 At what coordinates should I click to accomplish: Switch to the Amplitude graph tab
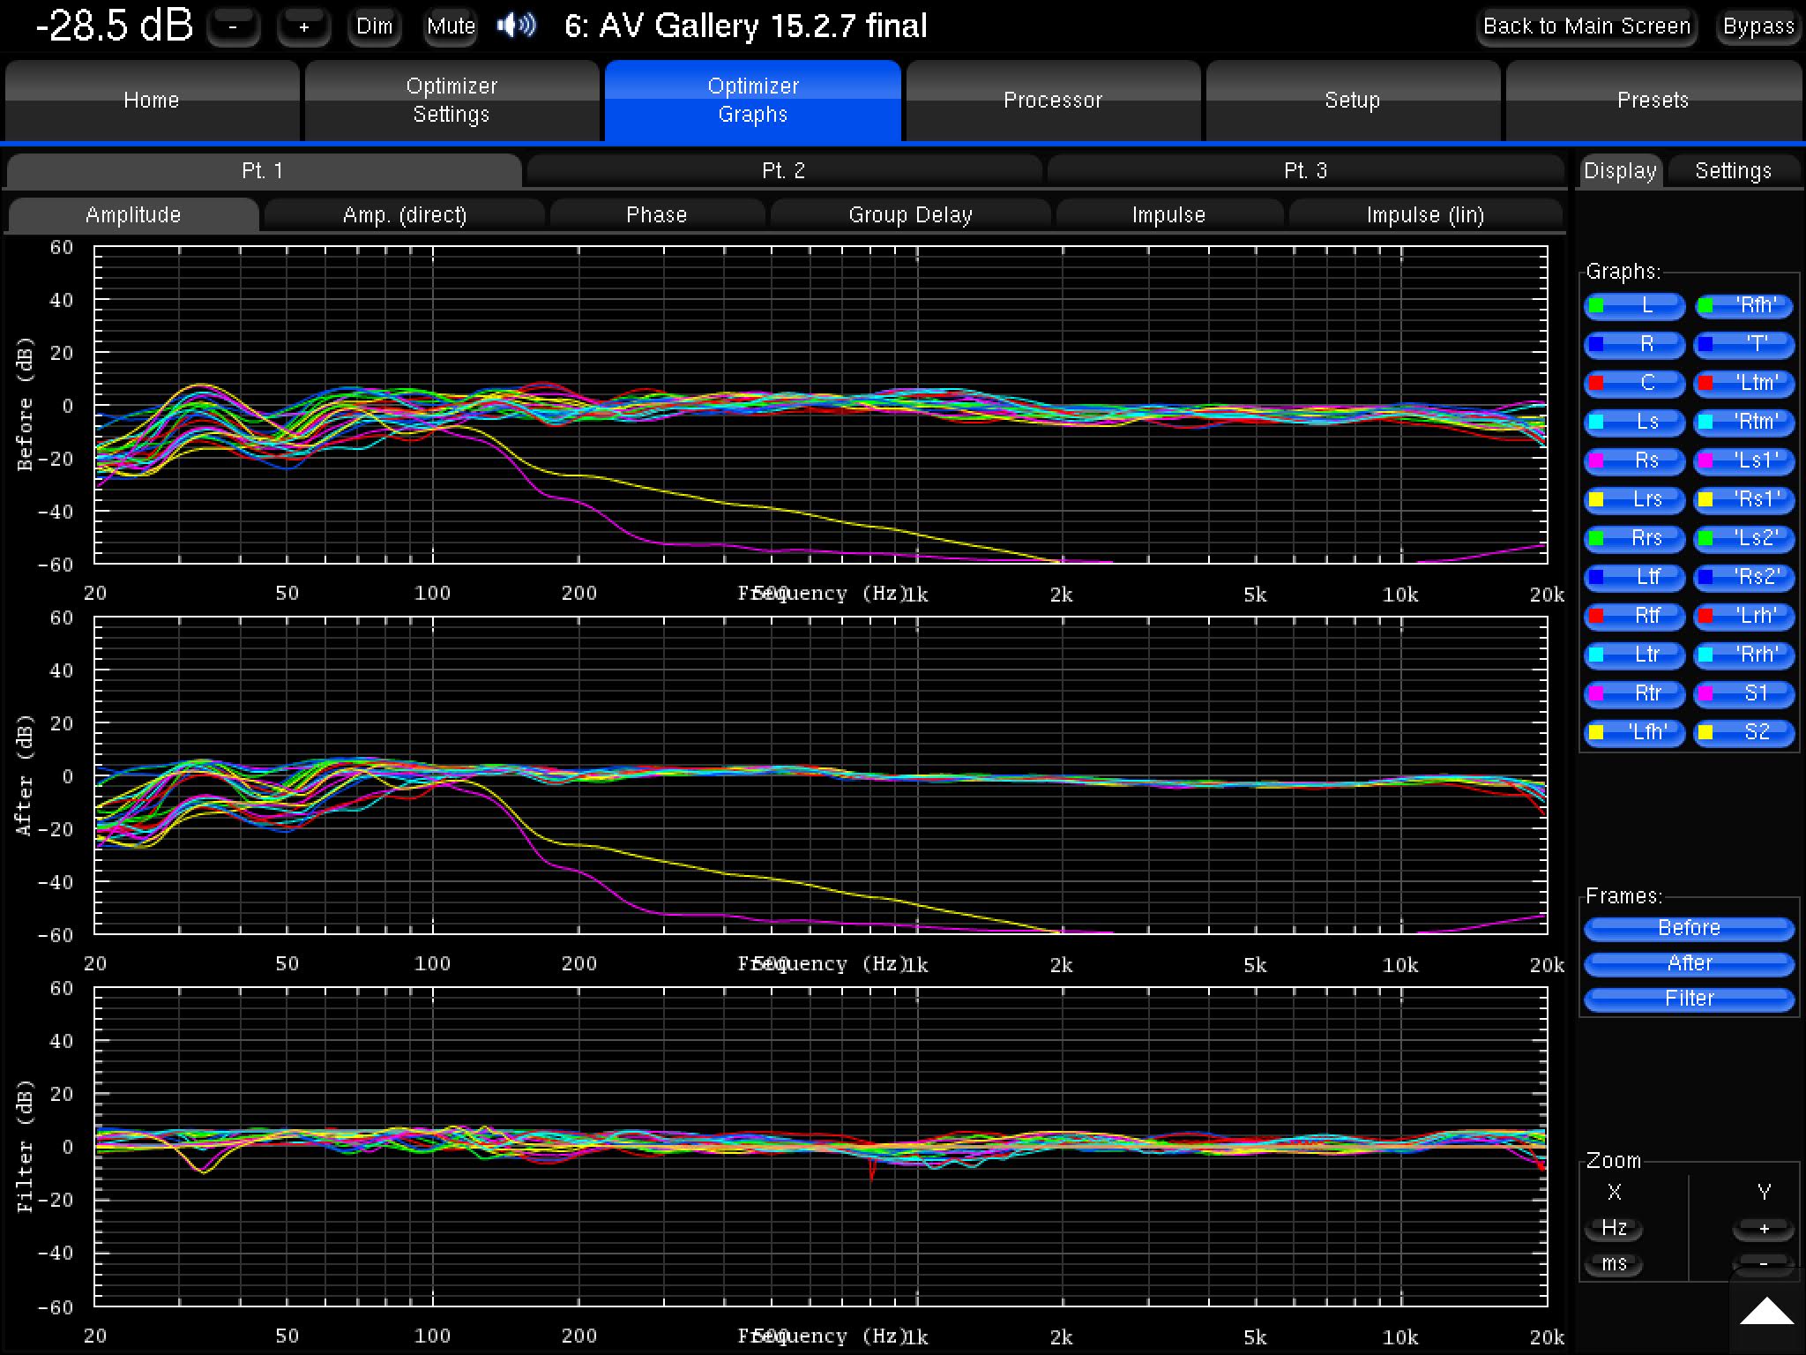[x=133, y=214]
